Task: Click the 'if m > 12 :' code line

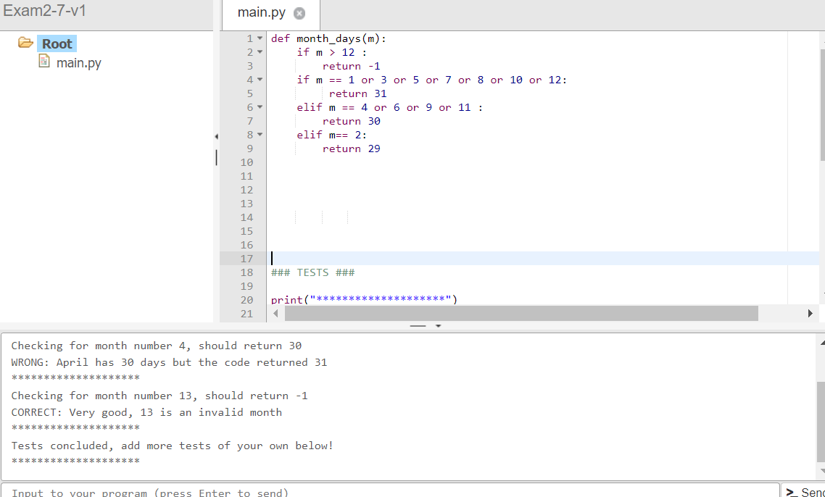Action: tap(331, 52)
